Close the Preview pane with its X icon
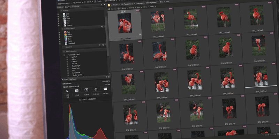279x139 pixels. [109, 77]
